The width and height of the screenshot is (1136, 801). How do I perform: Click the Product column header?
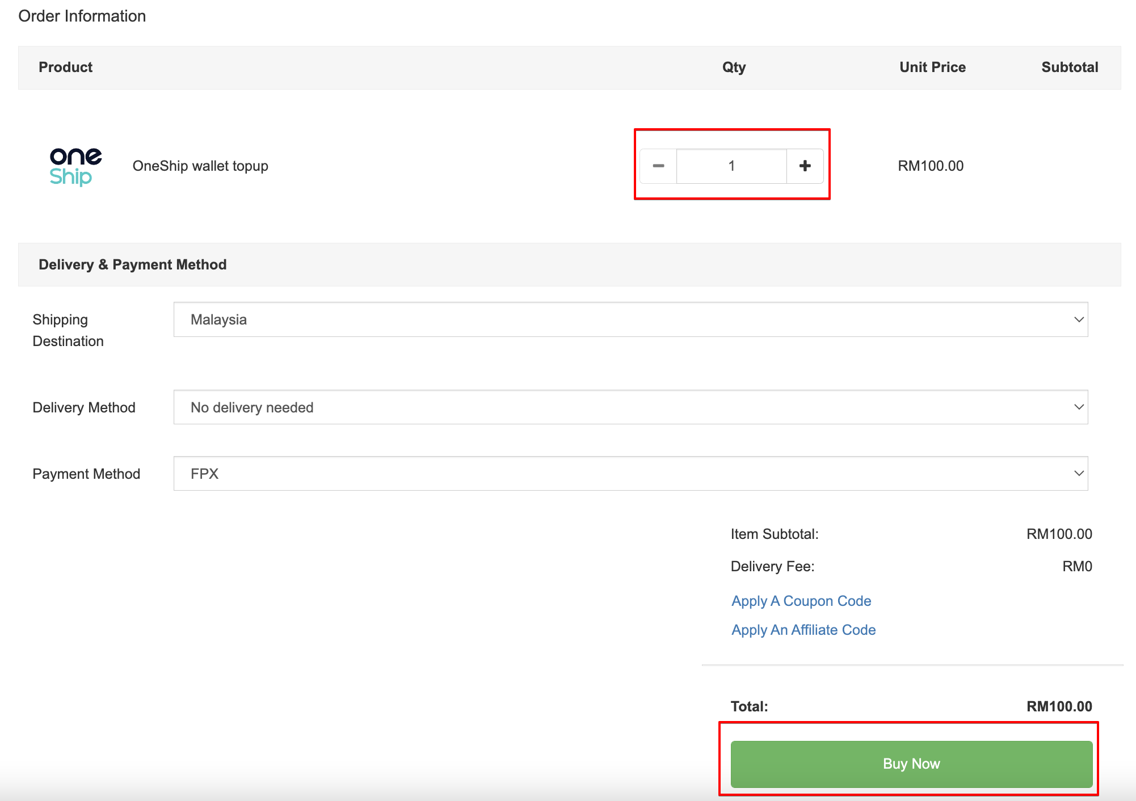click(x=65, y=68)
